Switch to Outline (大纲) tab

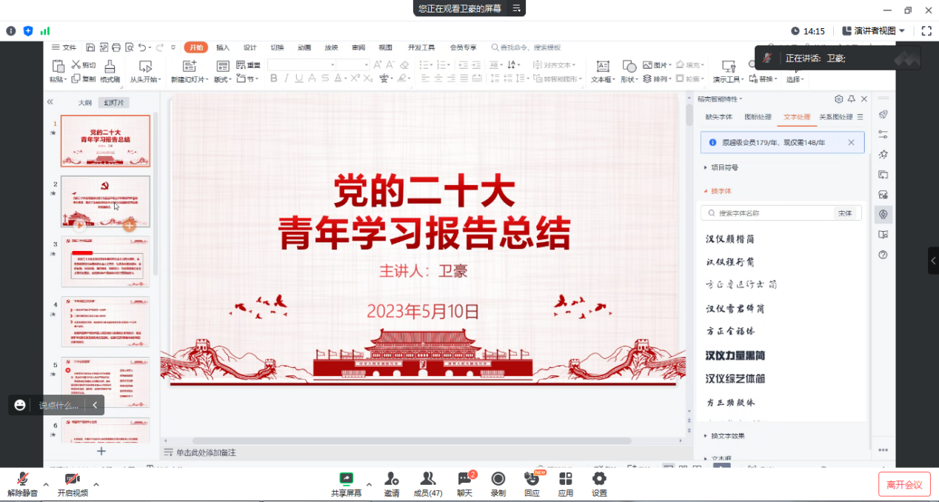click(x=85, y=103)
